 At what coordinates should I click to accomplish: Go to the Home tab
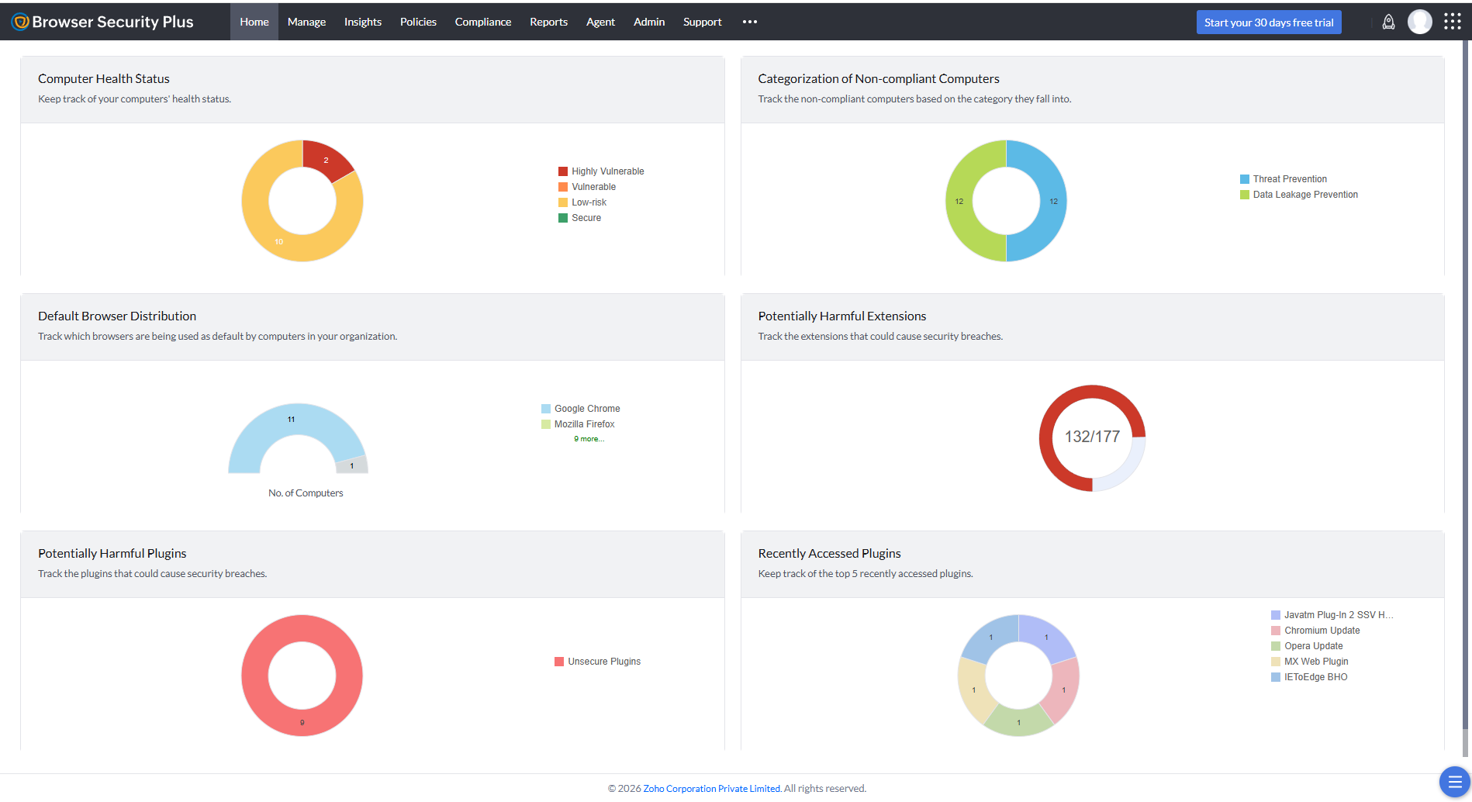(x=254, y=22)
